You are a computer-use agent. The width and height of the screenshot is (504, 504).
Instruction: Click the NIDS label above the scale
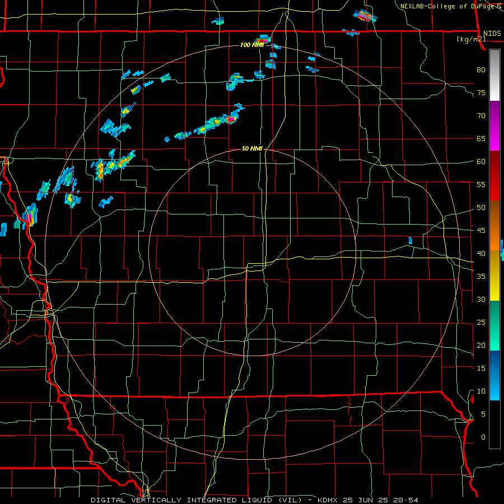pyautogui.click(x=492, y=33)
